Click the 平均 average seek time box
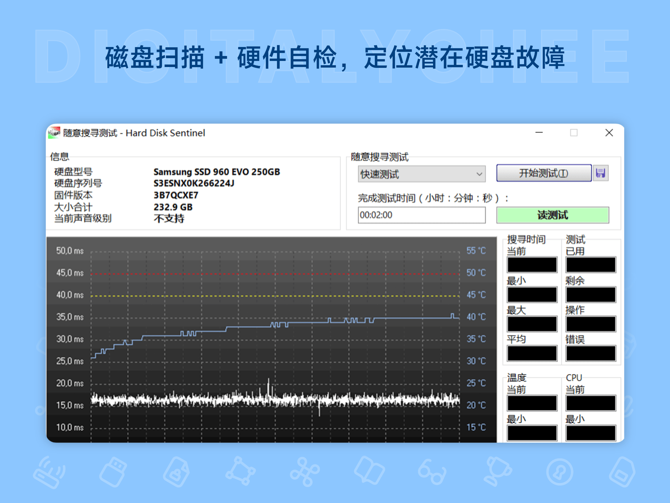 click(x=532, y=353)
